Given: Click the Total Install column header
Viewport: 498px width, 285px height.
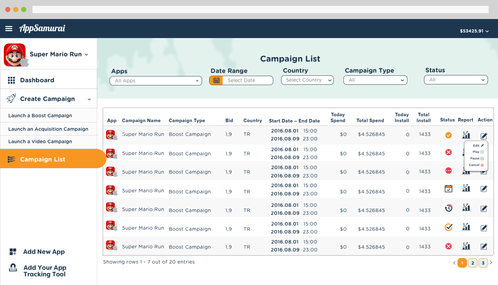Looking at the screenshot, I should point(424,118).
